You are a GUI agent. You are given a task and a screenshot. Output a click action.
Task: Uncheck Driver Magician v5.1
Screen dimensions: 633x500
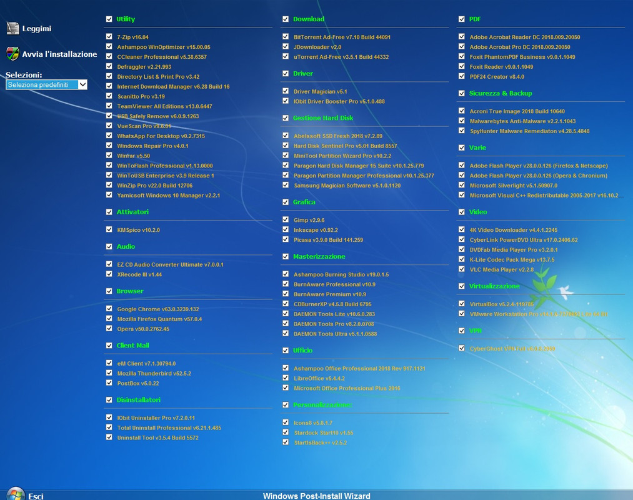pyautogui.click(x=286, y=91)
